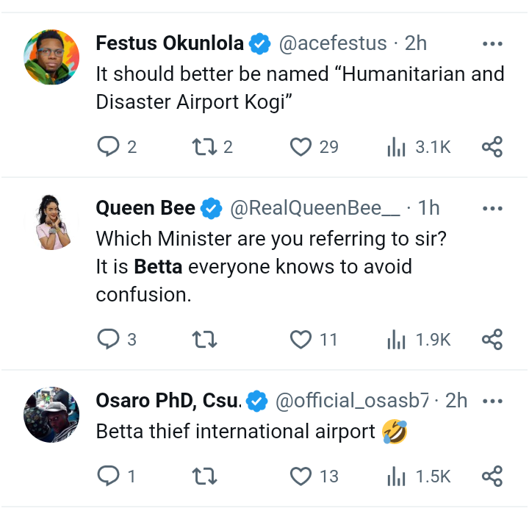Open more options on Queen Bee's tweet
Image resolution: width=529 pixels, height=514 pixels.
click(x=492, y=209)
